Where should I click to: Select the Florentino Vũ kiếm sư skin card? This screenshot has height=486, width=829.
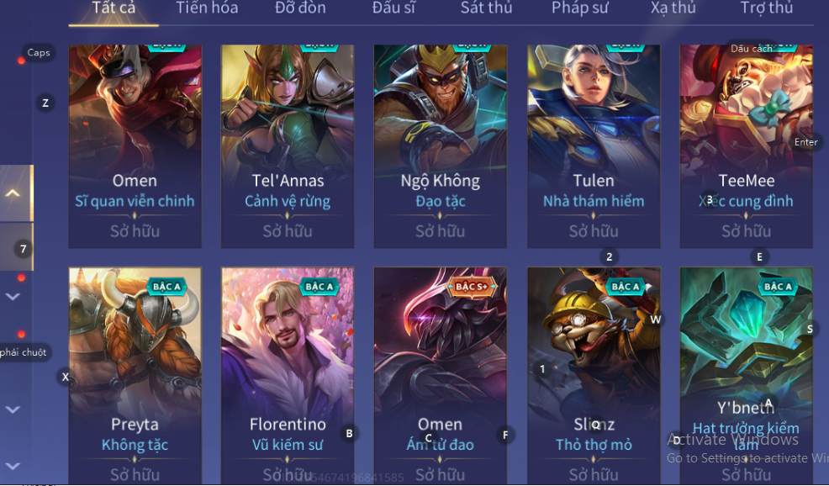[x=288, y=376]
